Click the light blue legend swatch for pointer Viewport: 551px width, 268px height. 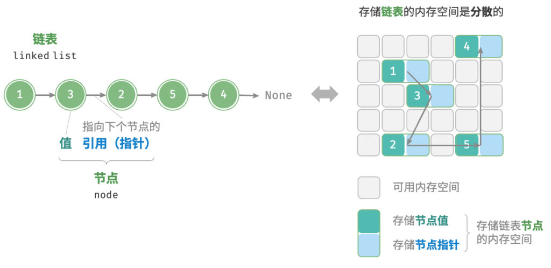click(369, 245)
